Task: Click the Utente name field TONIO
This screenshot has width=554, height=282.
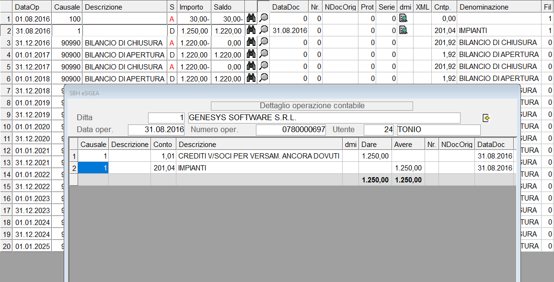Action: [438, 130]
